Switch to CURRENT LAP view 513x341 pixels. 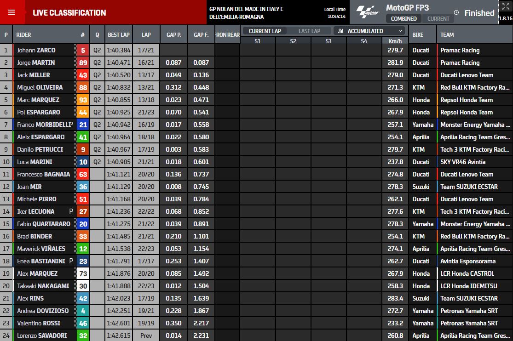click(265, 31)
